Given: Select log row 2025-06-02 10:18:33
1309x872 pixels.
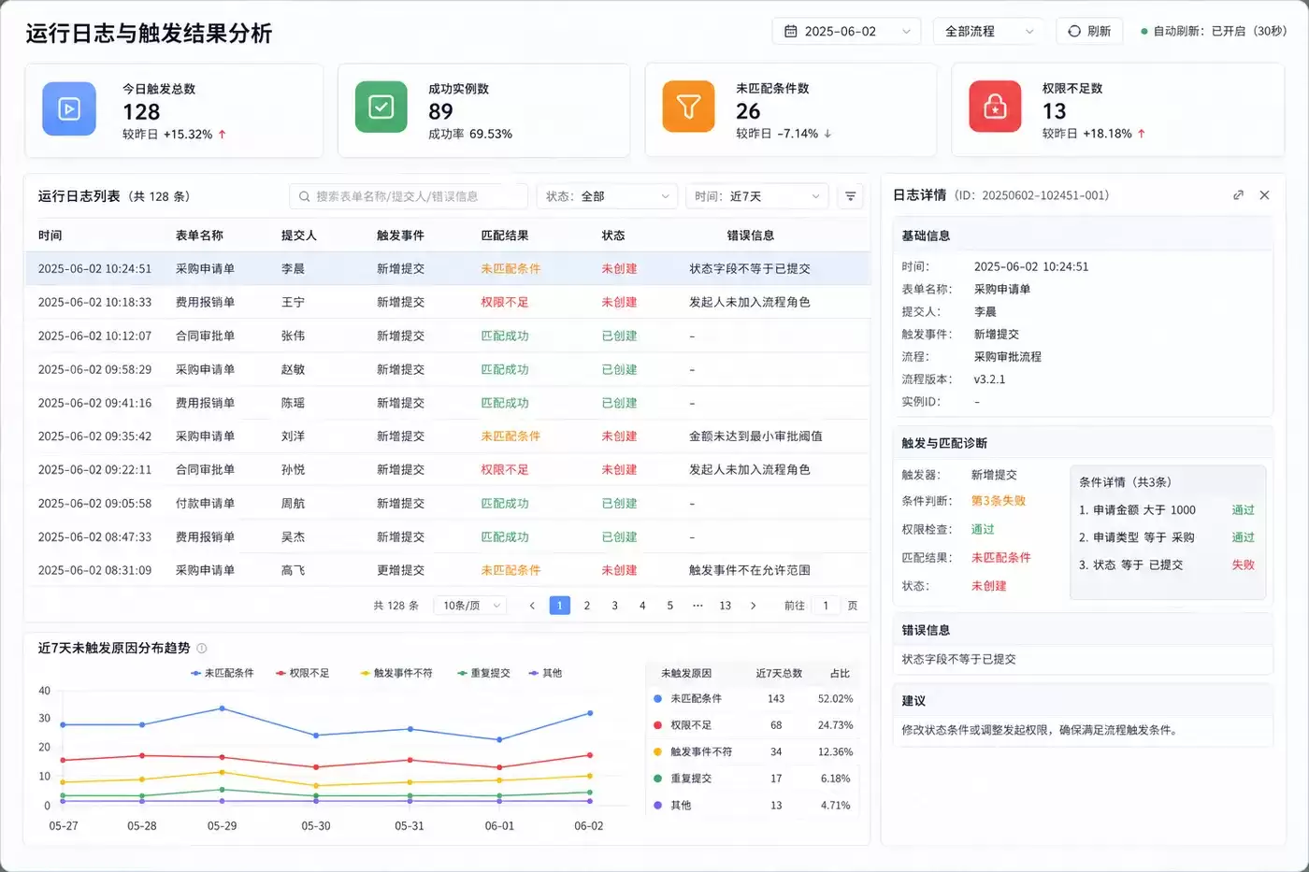Looking at the screenshot, I should 447,302.
